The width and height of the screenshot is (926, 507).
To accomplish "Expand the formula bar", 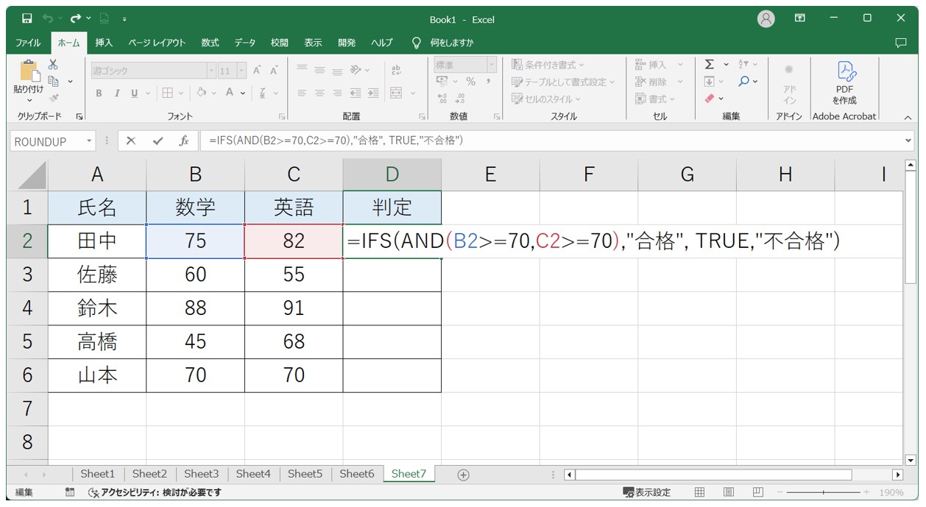I will (x=908, y=141).
